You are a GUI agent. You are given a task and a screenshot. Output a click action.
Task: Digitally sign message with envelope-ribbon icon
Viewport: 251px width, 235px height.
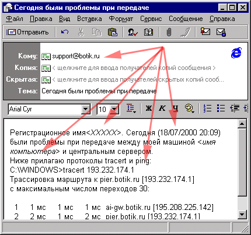click(205, 31)
